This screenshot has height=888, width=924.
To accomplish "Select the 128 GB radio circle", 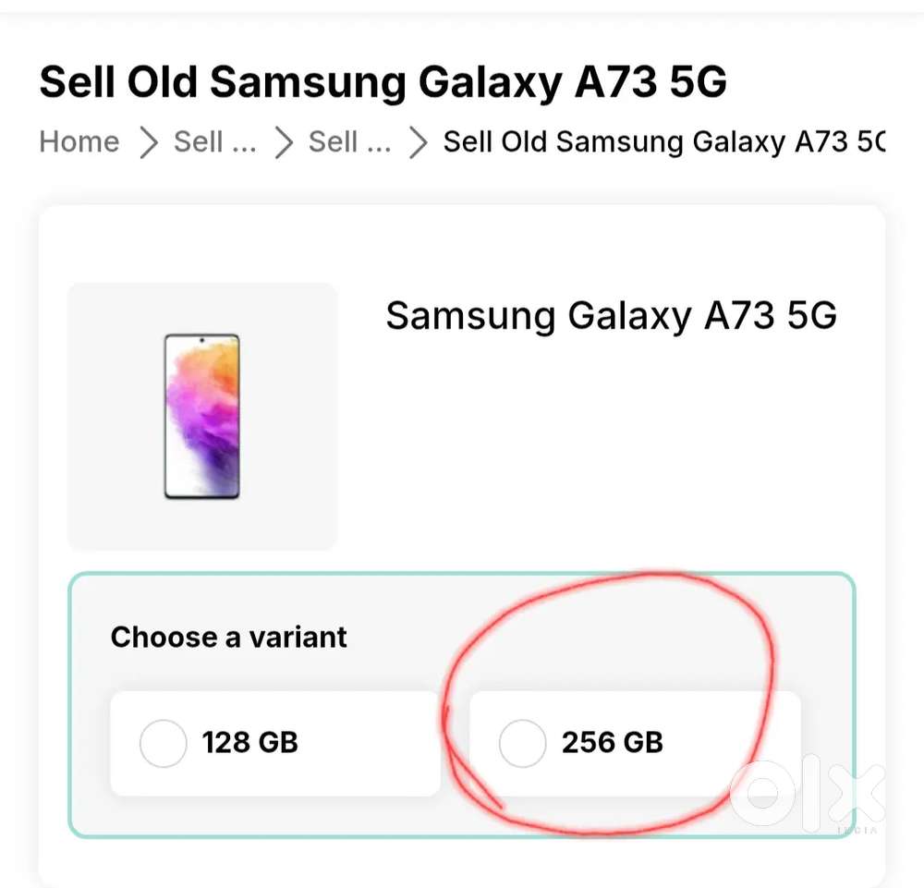I will coord(163,743).
